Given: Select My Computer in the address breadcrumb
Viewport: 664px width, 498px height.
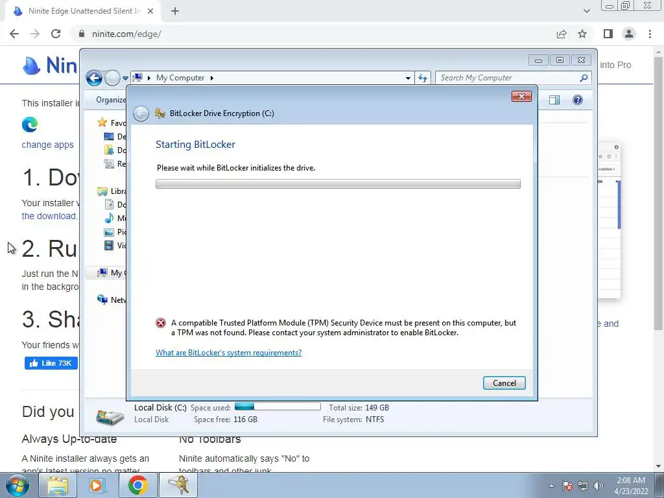Looking at the screenshot, I should (x=180, y=78).
